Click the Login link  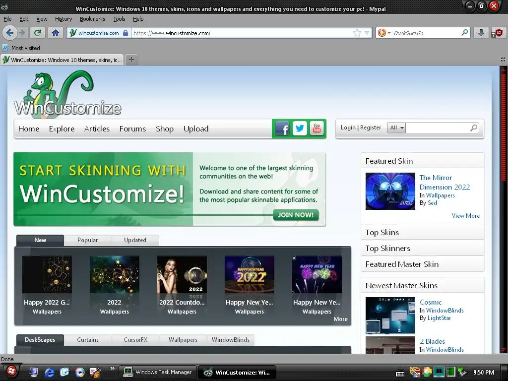click(348, 127)
